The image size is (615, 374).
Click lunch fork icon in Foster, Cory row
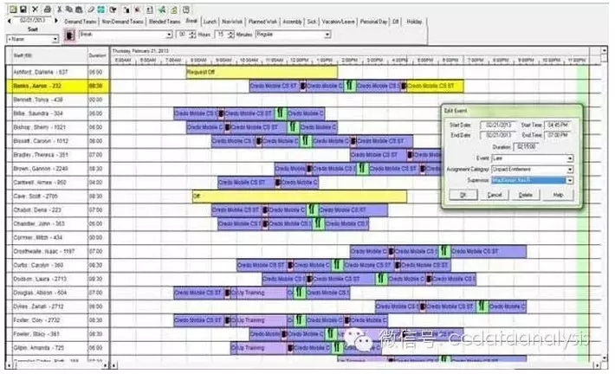(299, 320)
